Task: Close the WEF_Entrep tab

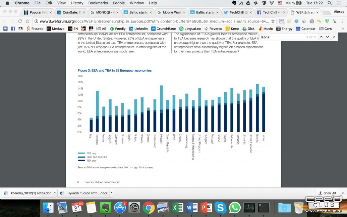Action: coord(317,12)
